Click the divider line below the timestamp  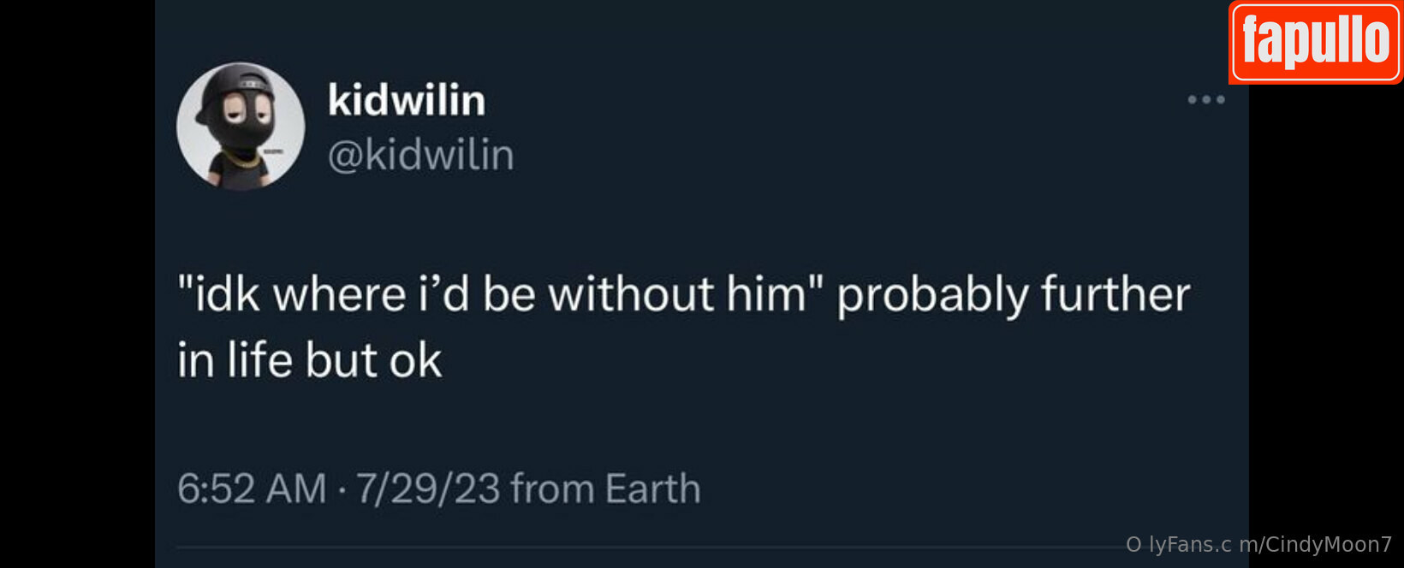(651, 547)
